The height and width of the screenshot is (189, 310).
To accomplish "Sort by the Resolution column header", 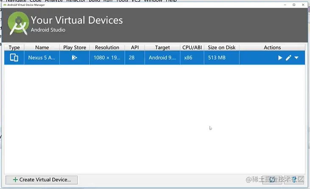I will point(107,47).
